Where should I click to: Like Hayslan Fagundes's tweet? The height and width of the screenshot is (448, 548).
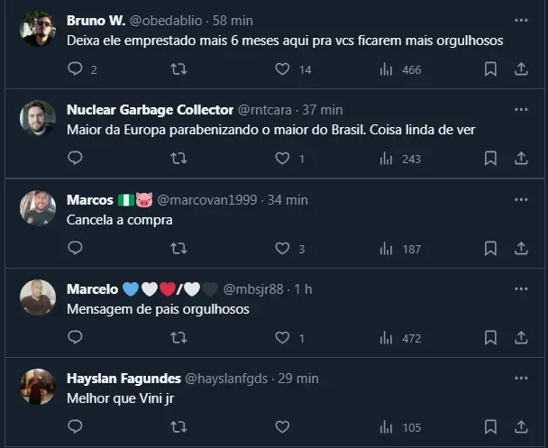(282, 426)
